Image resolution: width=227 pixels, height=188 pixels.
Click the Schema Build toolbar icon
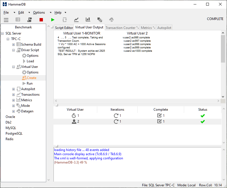pos(18,20)
